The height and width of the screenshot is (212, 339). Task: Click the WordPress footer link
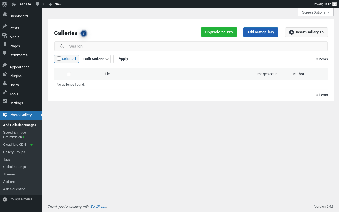[x=98, y=207]
